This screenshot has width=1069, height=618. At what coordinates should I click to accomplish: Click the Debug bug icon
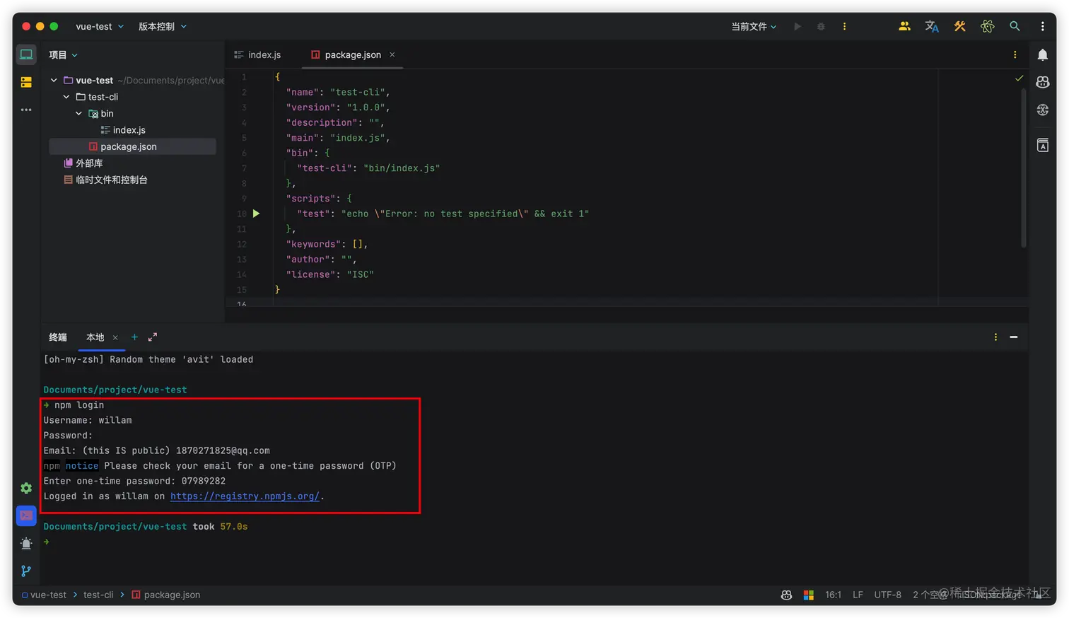pyautogui.click(x=821, y=26)
